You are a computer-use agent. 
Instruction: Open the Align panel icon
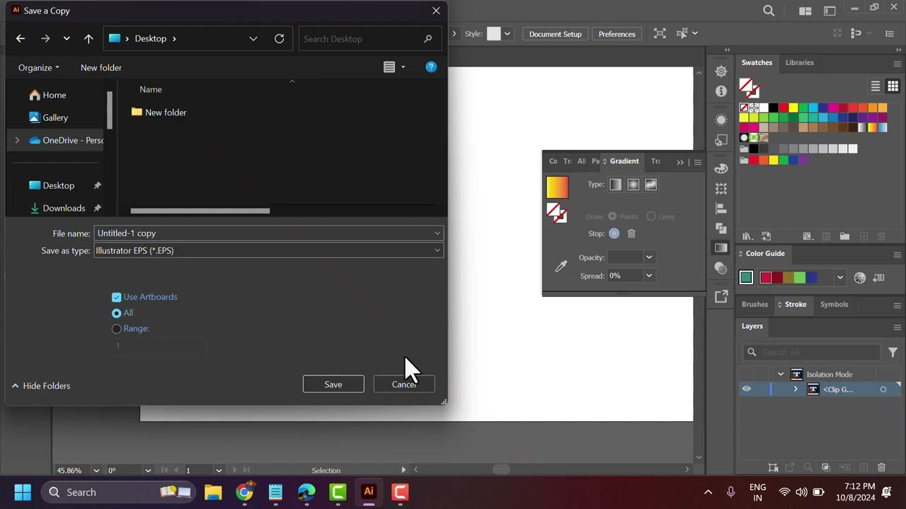click(721, 209)
